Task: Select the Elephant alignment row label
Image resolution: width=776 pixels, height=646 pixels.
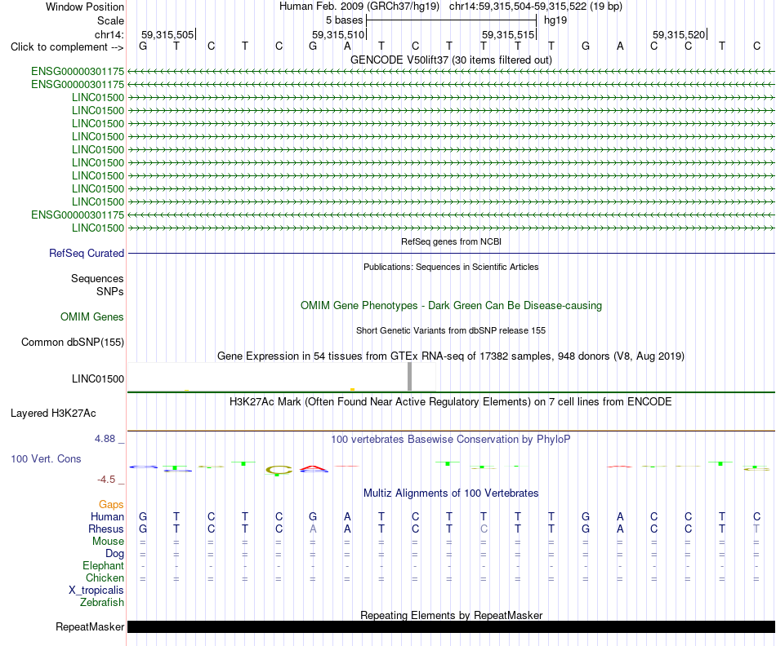Action: click(104, 566)
